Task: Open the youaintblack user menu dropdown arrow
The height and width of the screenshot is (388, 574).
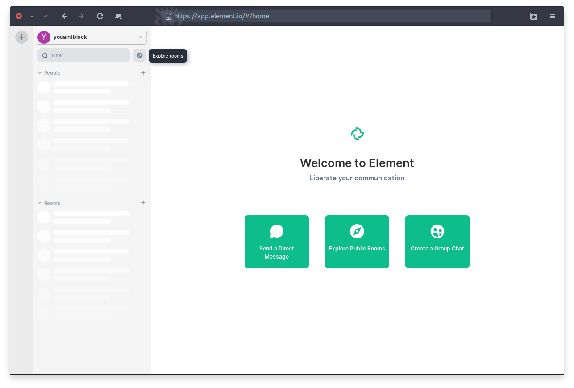Action: pos(141,37)
